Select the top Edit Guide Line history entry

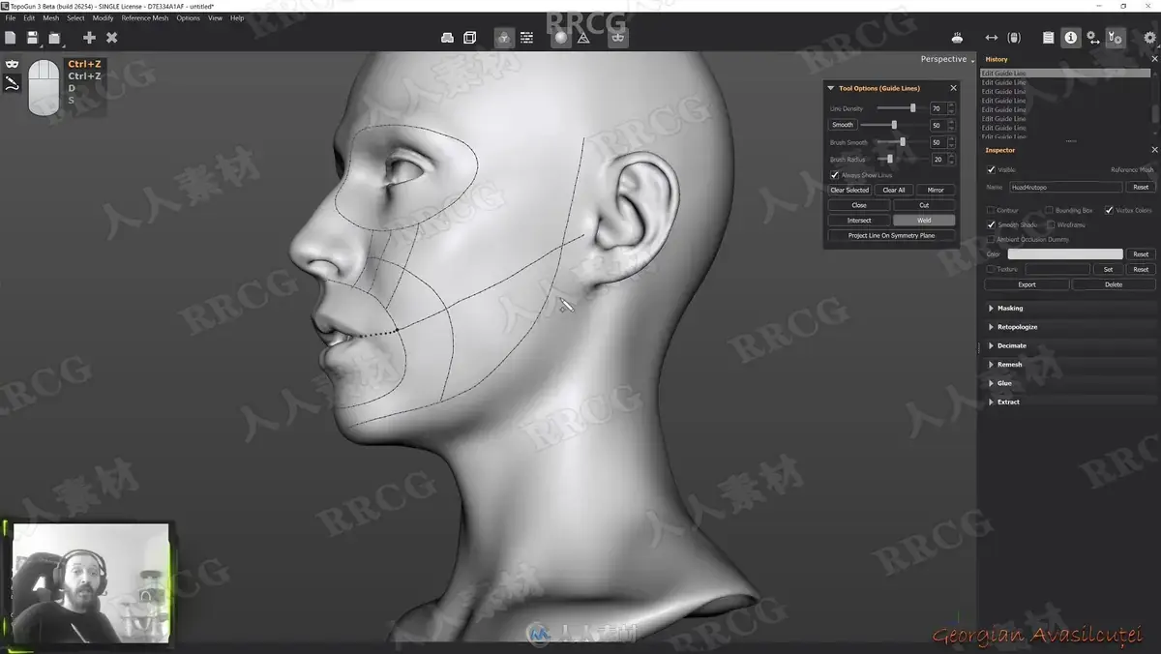[x=1064, y=74]
